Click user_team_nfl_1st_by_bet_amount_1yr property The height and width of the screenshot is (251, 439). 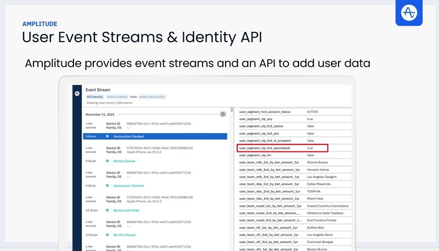tap(268, 227)
